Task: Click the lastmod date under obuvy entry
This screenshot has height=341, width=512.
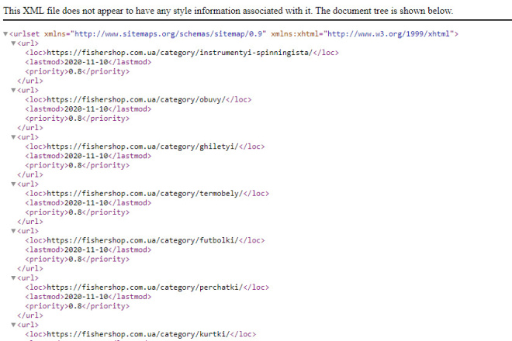Action: 86,109
